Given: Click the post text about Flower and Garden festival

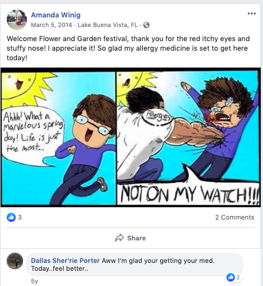Looking at the screenshot, I should point(128,48).
